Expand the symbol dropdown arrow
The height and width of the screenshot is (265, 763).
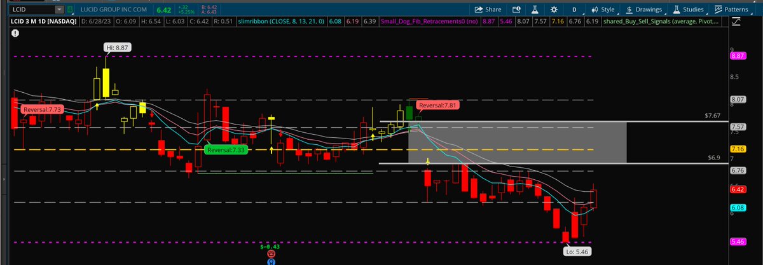[59, 10]
